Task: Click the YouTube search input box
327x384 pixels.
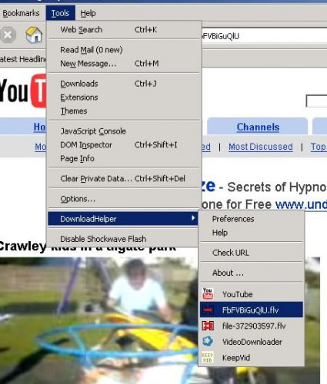Action: (x=316, y=101)
